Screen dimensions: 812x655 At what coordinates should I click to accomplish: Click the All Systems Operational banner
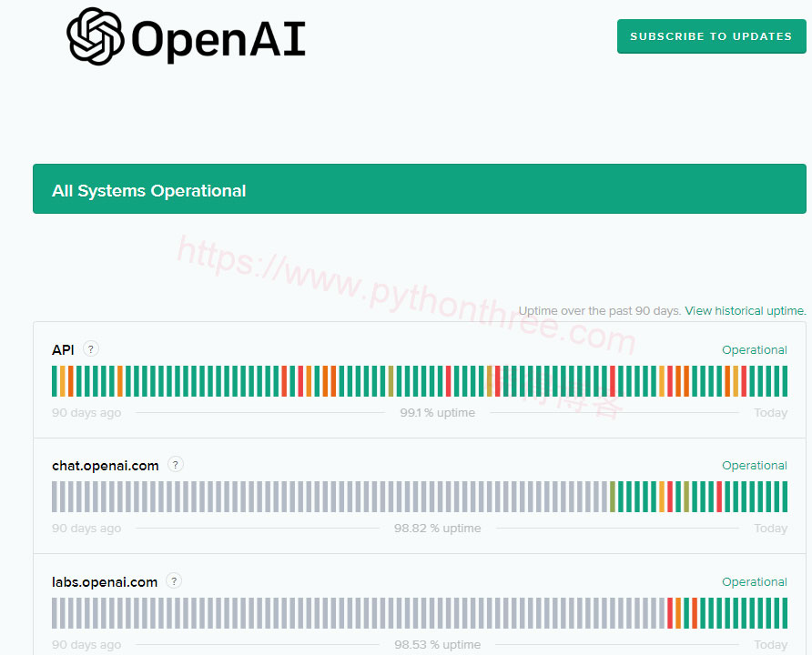420,189
